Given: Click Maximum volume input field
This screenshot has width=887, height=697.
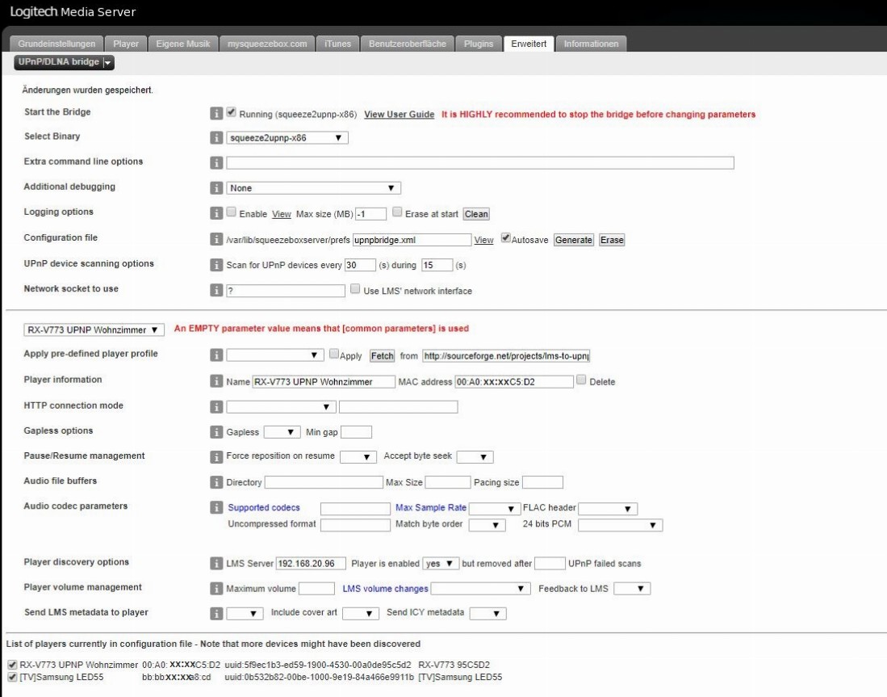Looking at the screenshot, I should tap(316, 589).
